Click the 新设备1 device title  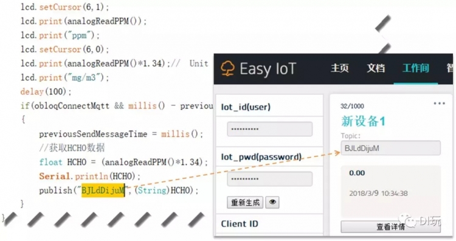click(363, 121)
